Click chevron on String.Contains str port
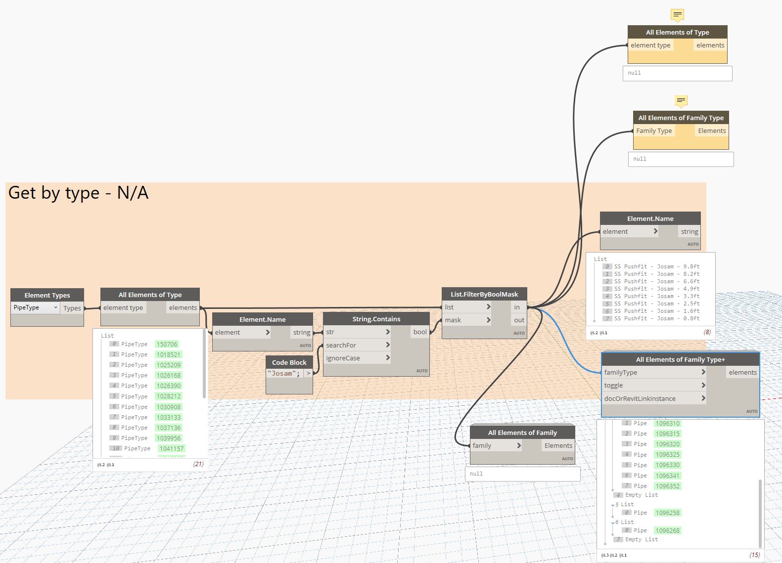 click(x=388, y=332)
